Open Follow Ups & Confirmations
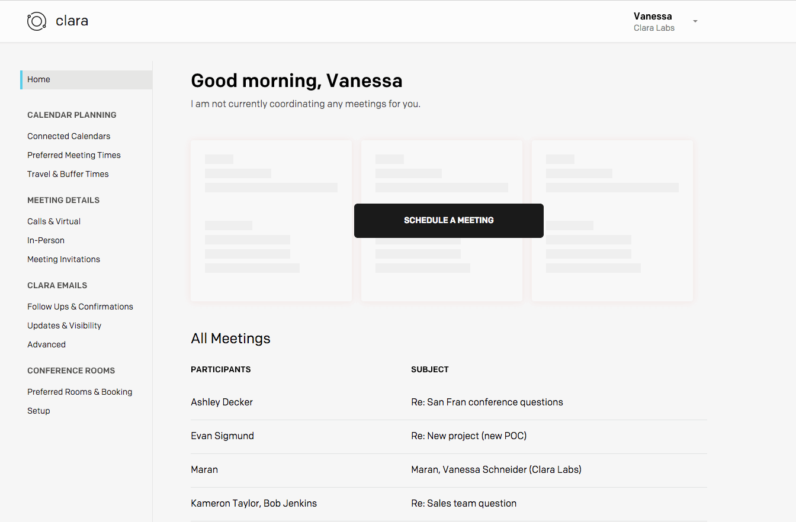Screen dimensions: 796x522 click(80, 307)
